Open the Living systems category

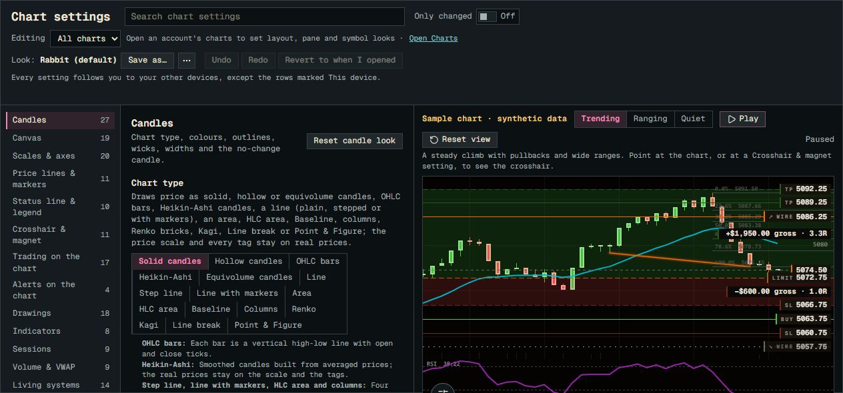coord(61,385)
